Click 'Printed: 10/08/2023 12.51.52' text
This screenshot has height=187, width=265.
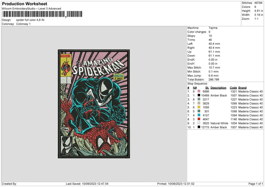(176, 183)
